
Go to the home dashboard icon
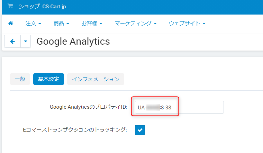[x=11, y=24]
